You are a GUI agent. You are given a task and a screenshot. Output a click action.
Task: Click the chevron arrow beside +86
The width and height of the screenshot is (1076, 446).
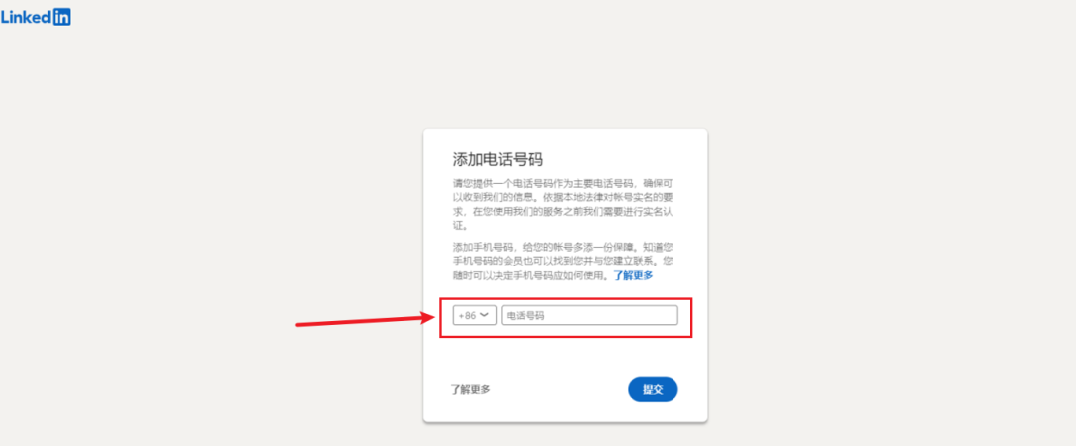click(485, 315)
